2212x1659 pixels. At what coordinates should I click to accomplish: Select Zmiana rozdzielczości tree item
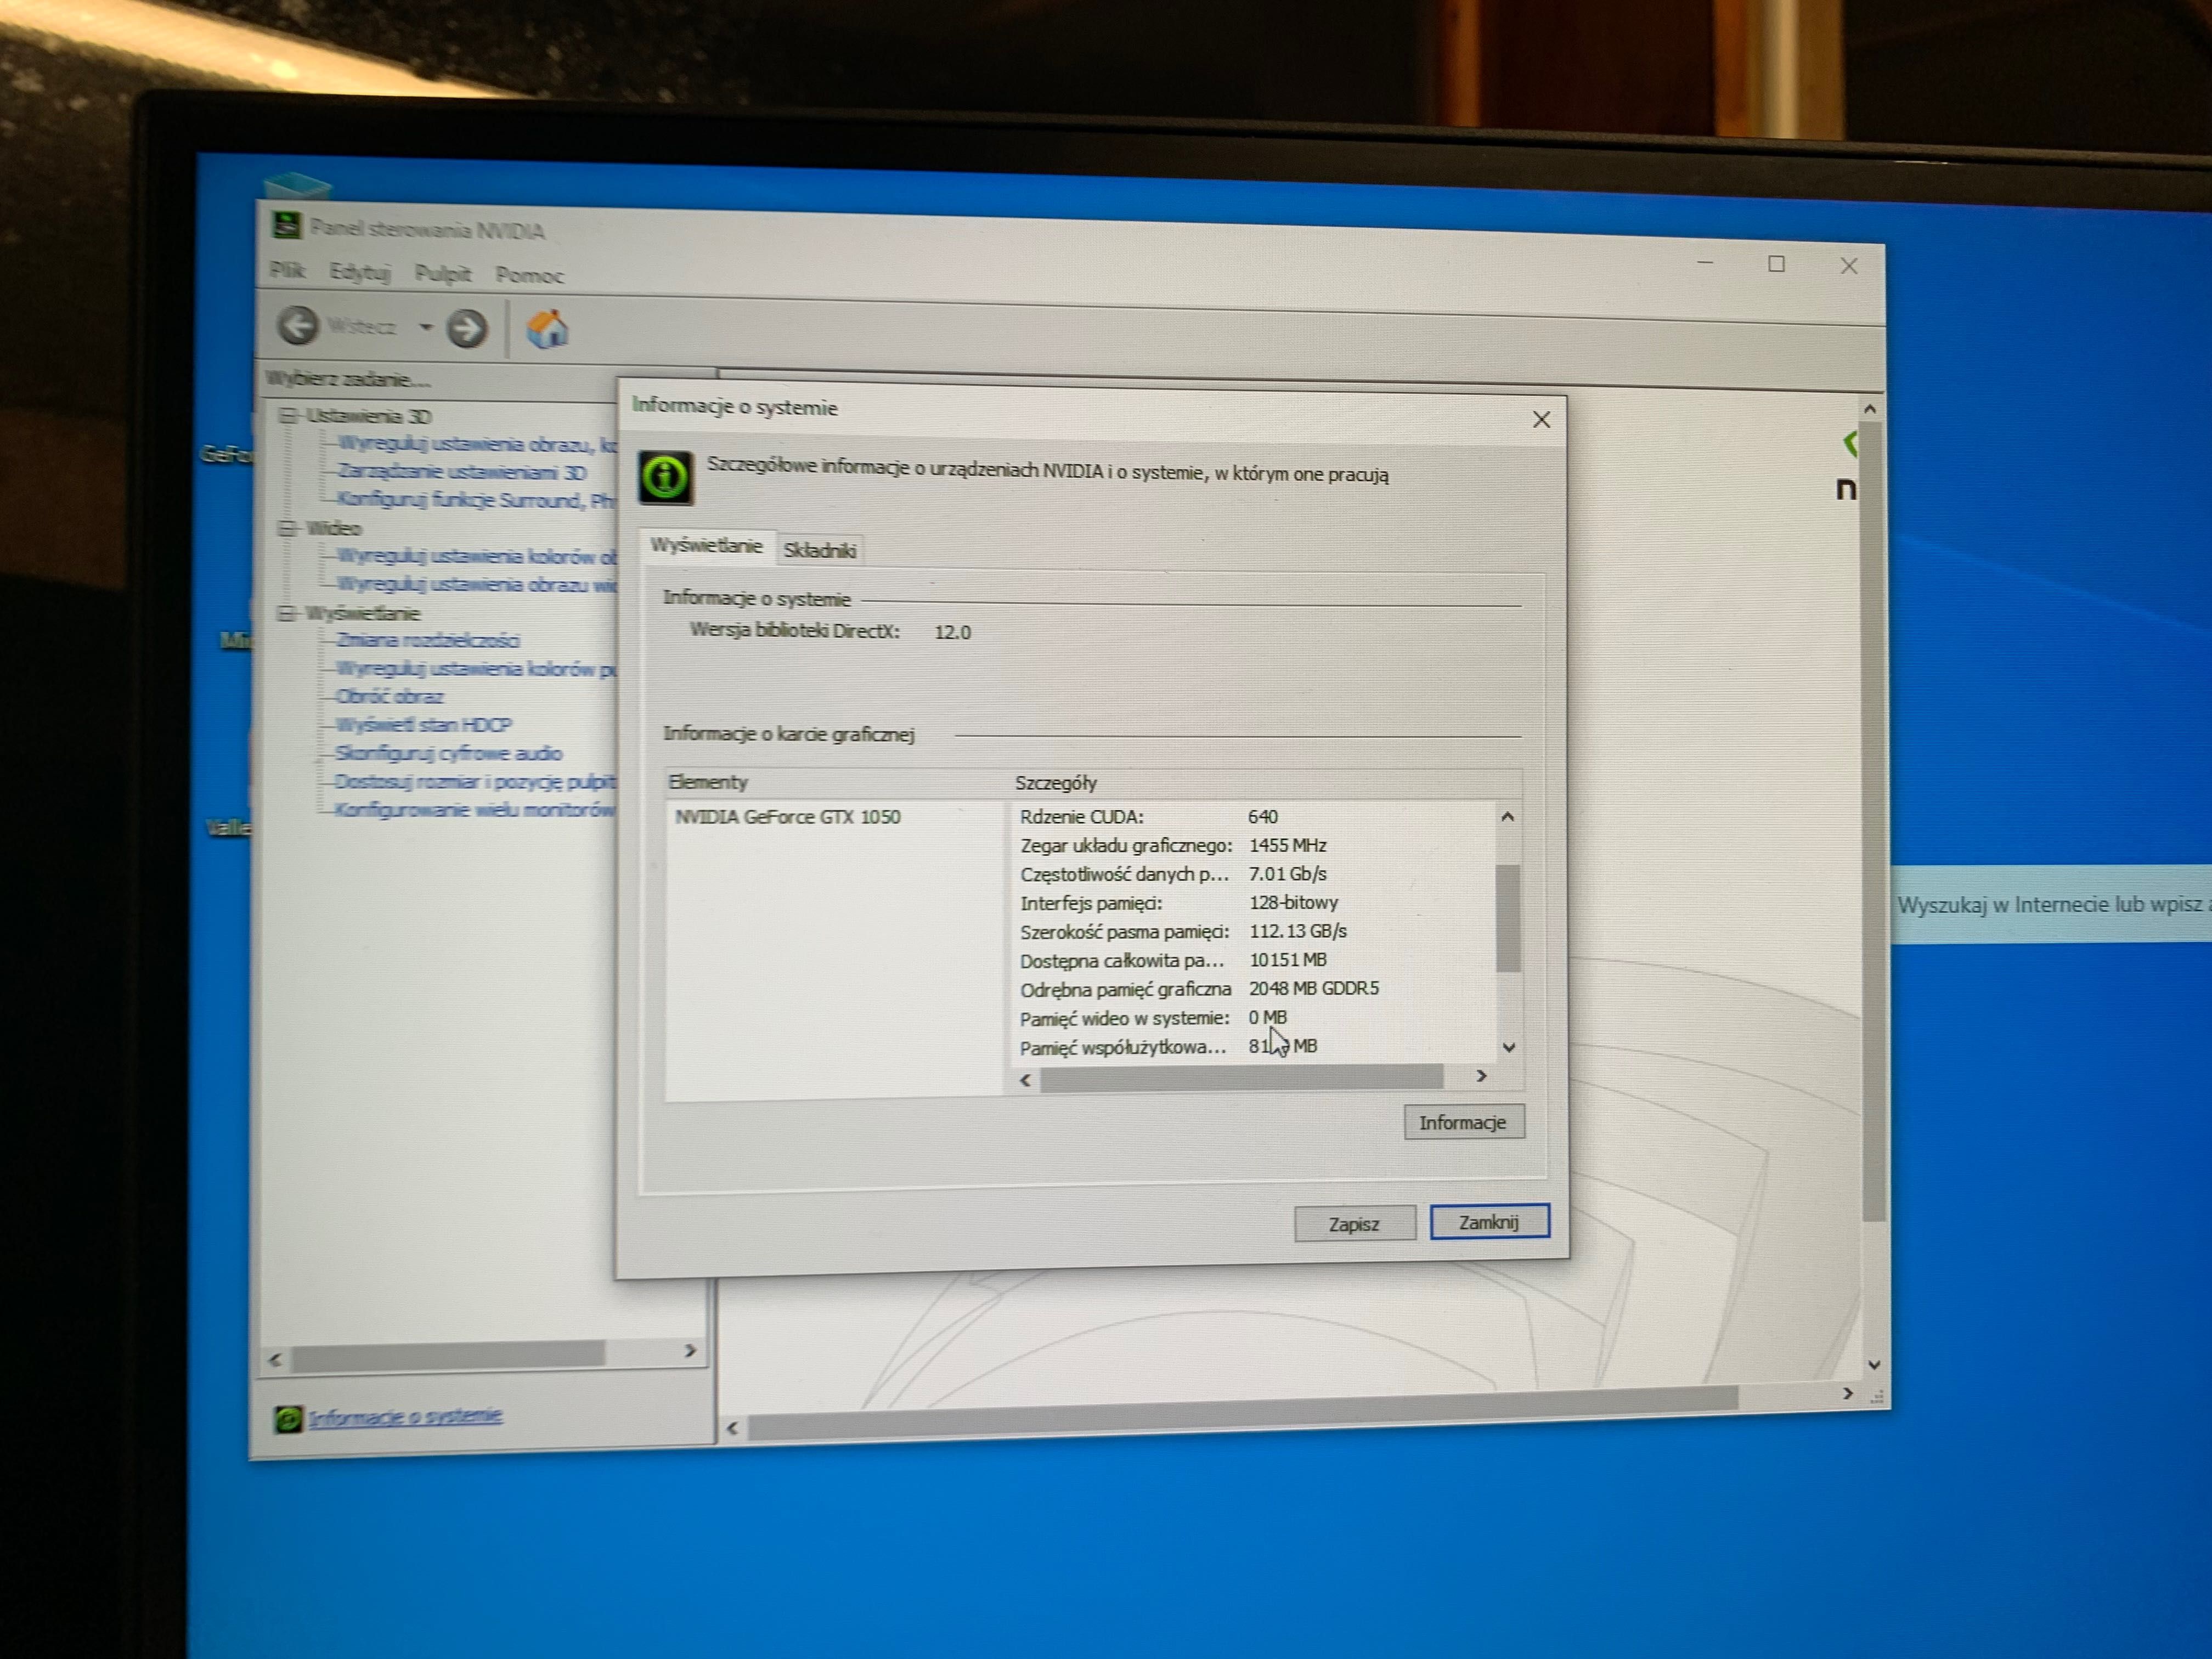tap(428, 640)
